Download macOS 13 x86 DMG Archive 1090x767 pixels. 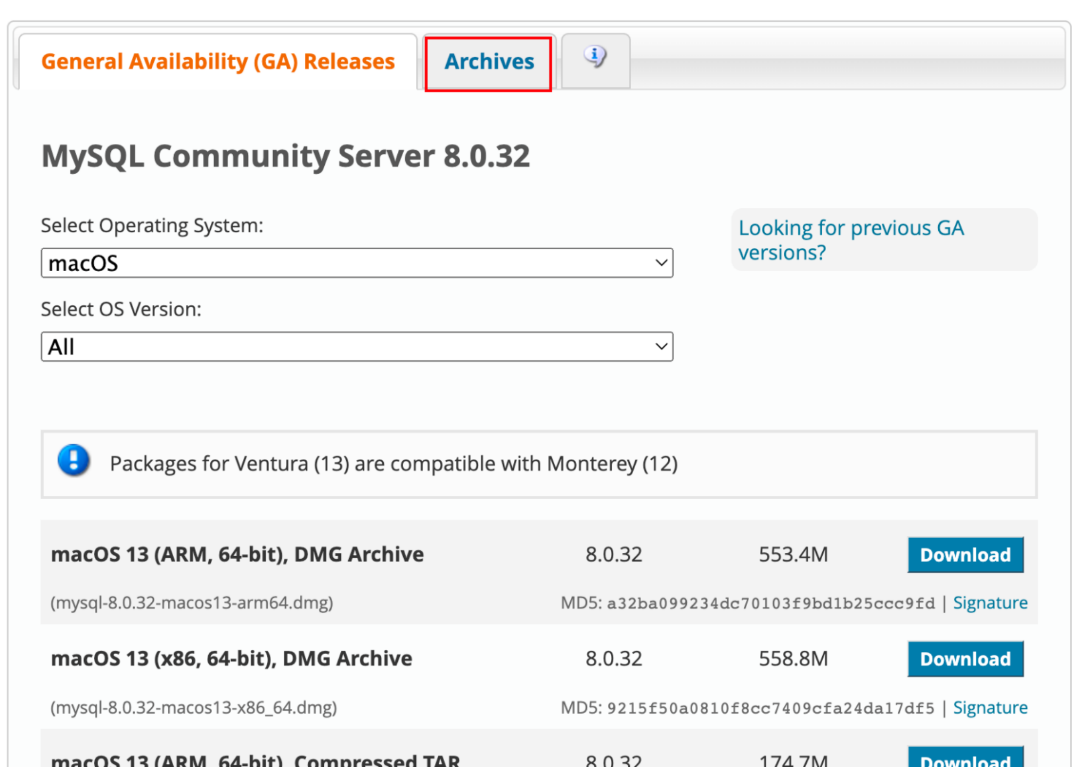point(965,659)
